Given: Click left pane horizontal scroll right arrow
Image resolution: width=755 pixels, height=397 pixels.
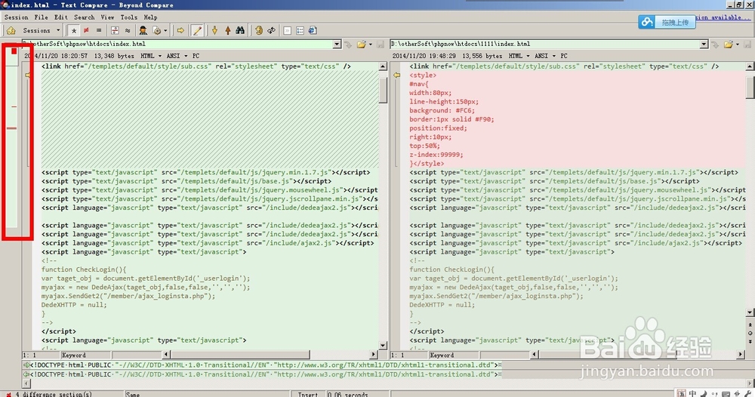Looking at the screenshot, I should point(374,355).
